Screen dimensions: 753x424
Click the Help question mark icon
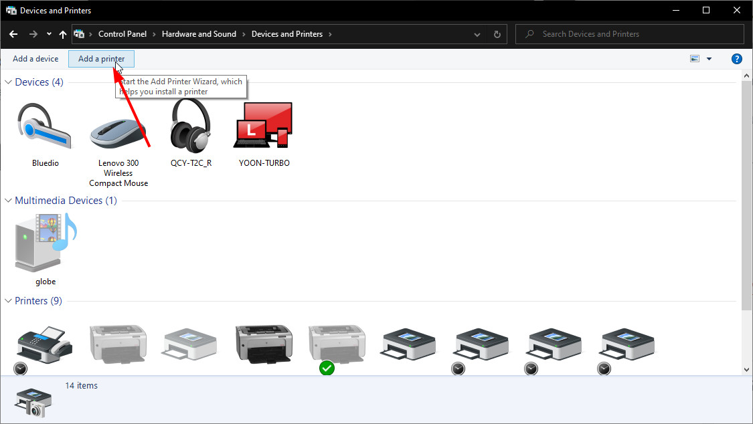coord(736,59)
